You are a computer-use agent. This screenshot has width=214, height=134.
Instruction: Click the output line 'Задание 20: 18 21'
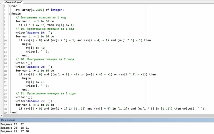tap(15, 128)
